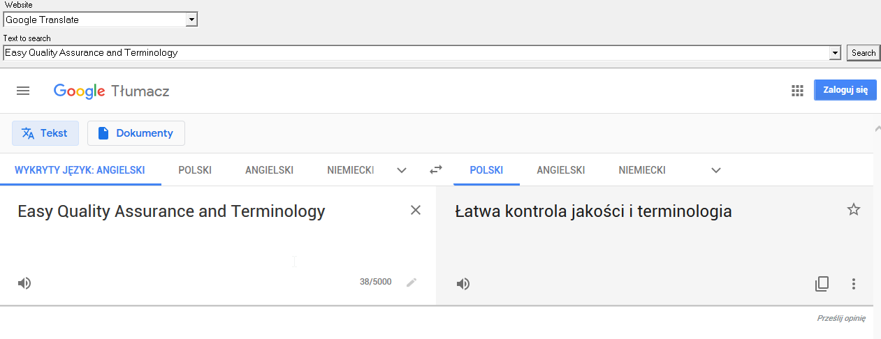Image resolution: width=881 pixels, height=339 pixels.
Task: Click the page scrollbar up arrow
Action: point(877,129)
